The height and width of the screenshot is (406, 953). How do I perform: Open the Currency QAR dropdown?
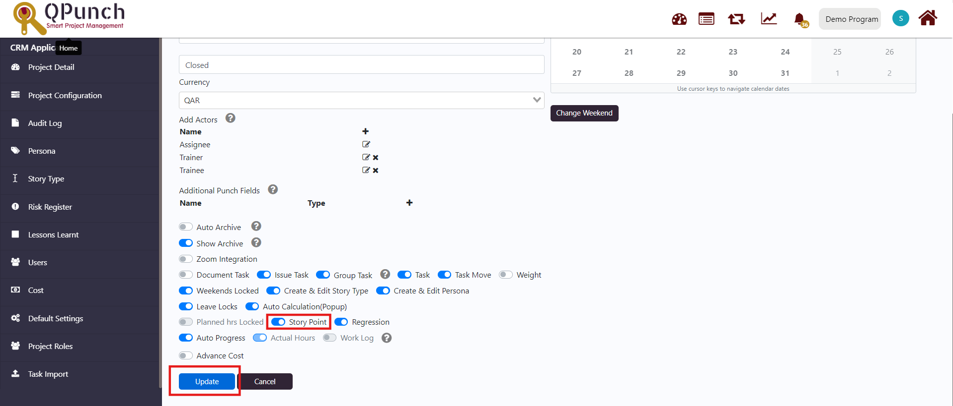point(361,100)
